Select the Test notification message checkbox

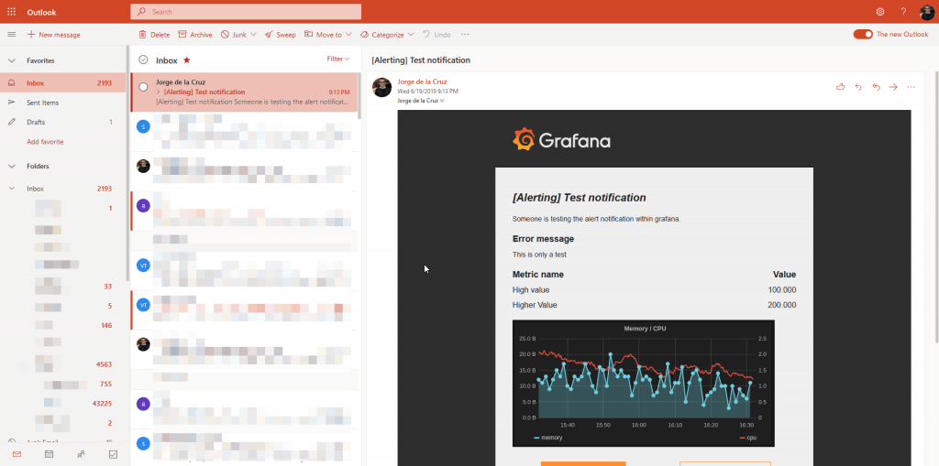coord(143,87)
